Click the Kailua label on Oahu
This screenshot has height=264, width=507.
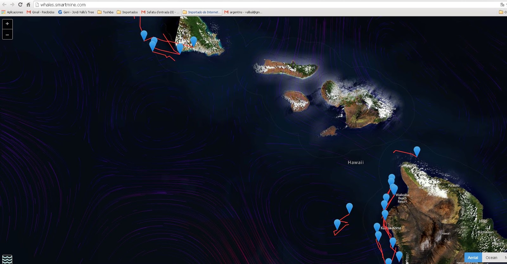215,40
